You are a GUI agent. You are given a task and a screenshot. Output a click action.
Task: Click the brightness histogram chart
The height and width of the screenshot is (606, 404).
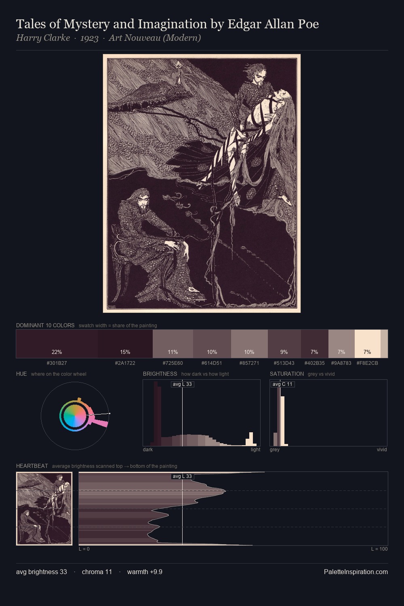[202, 413]
